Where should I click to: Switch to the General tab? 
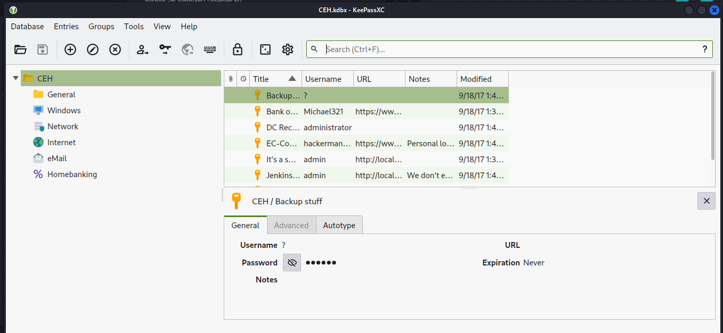246,225
